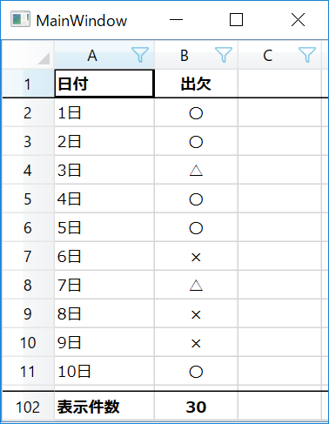The width and height of the screenshot is (329, 424).
Task: Select the cell containing 3日
Action: click(104, 170)
